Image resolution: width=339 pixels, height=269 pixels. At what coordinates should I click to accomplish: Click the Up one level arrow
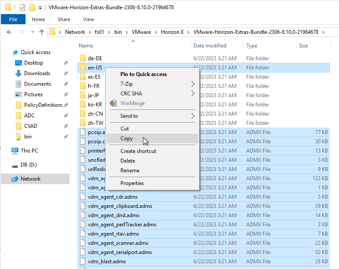point(42,32)
